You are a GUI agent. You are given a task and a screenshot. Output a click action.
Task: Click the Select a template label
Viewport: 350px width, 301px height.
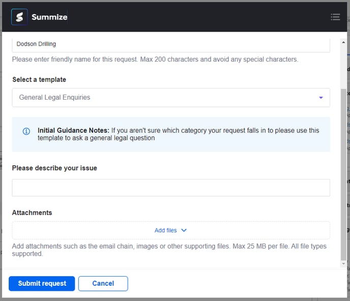coord(39,79)
